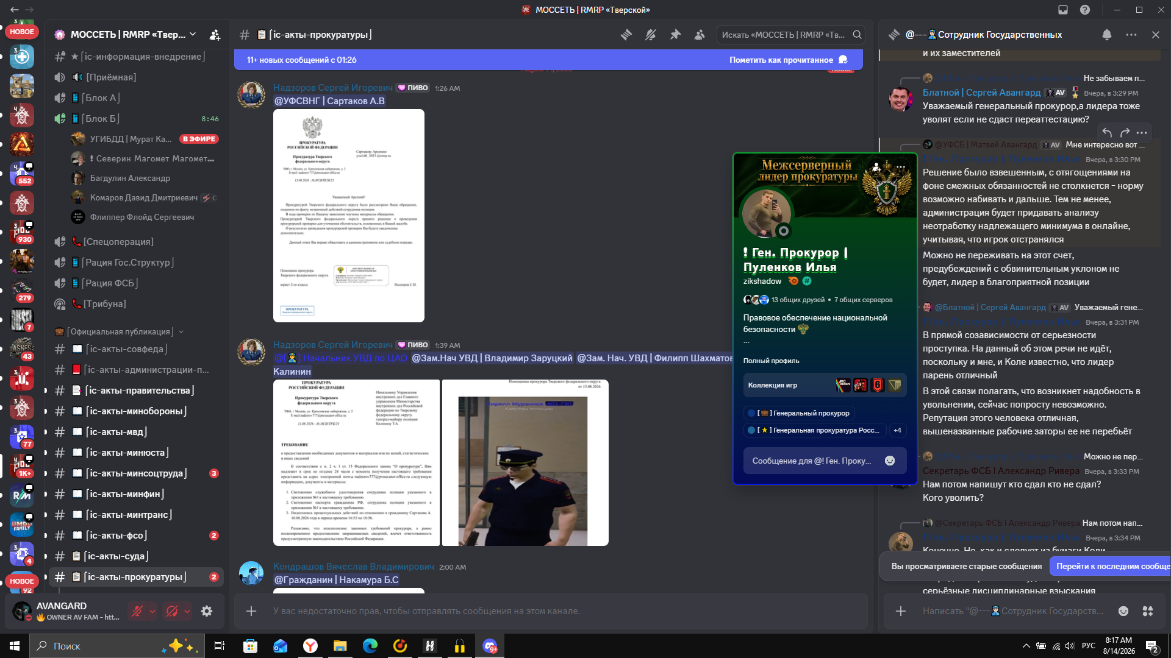Open Discord help
The width and height of the screenshot is (1171, 658).
pos(1085,10)
